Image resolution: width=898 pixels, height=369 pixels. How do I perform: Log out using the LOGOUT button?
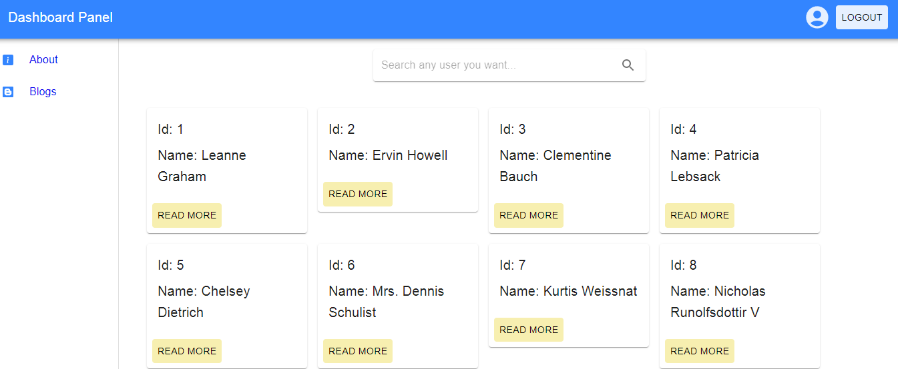(x=861, y=17)
